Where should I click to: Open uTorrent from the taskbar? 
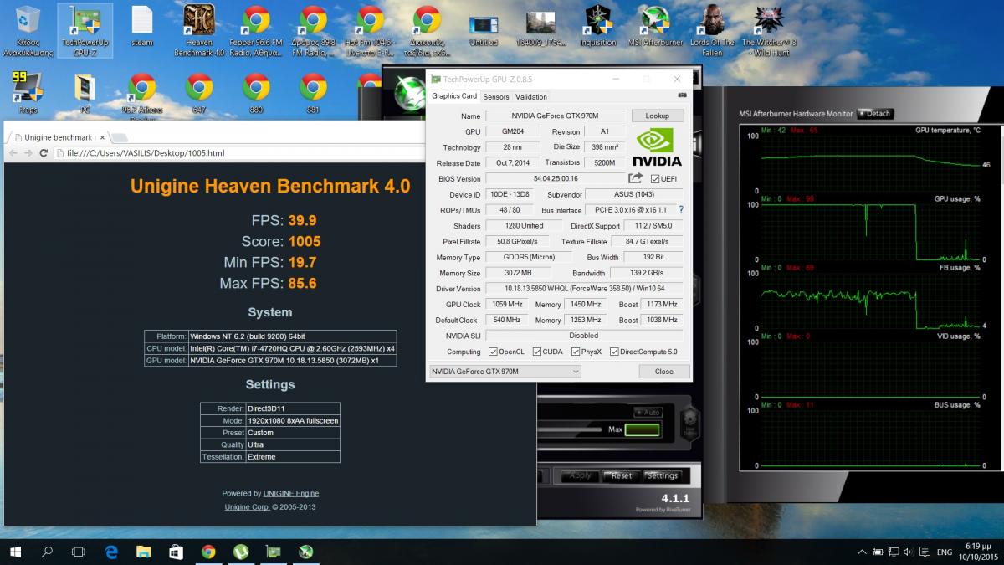241,552
